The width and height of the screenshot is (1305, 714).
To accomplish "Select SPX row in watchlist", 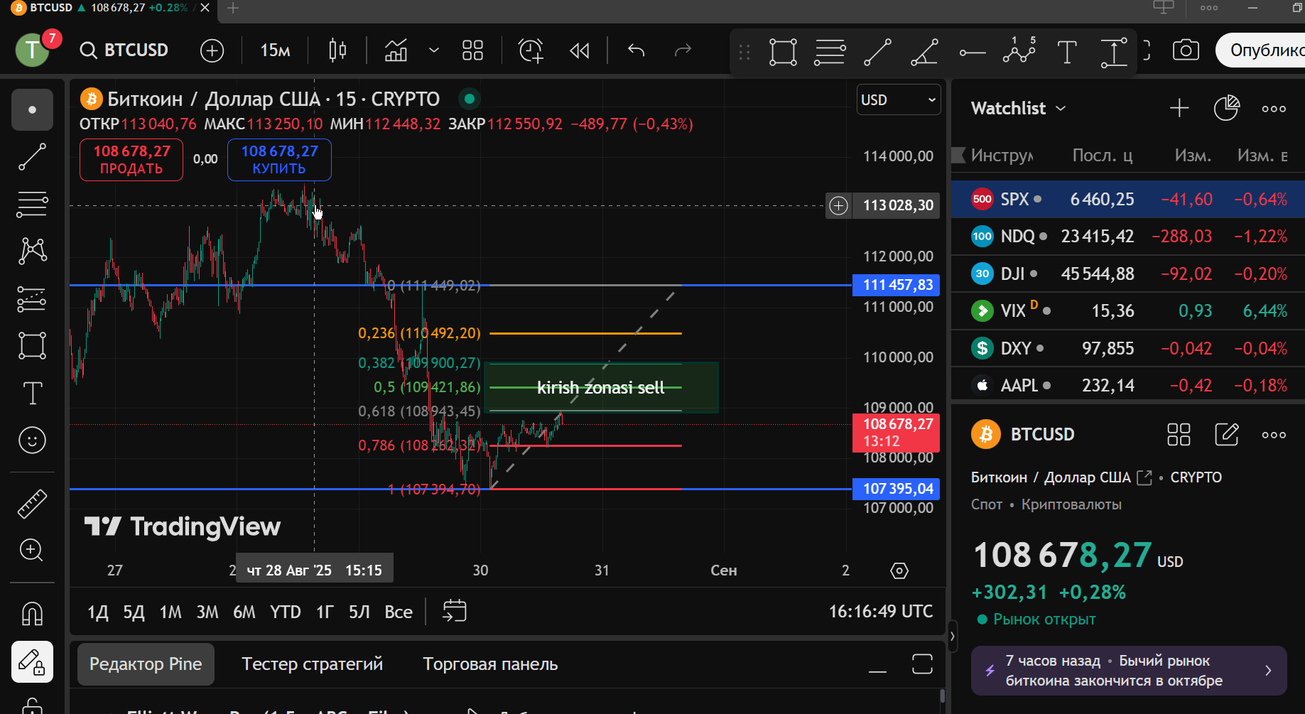I will click(x=1128, y=199).
